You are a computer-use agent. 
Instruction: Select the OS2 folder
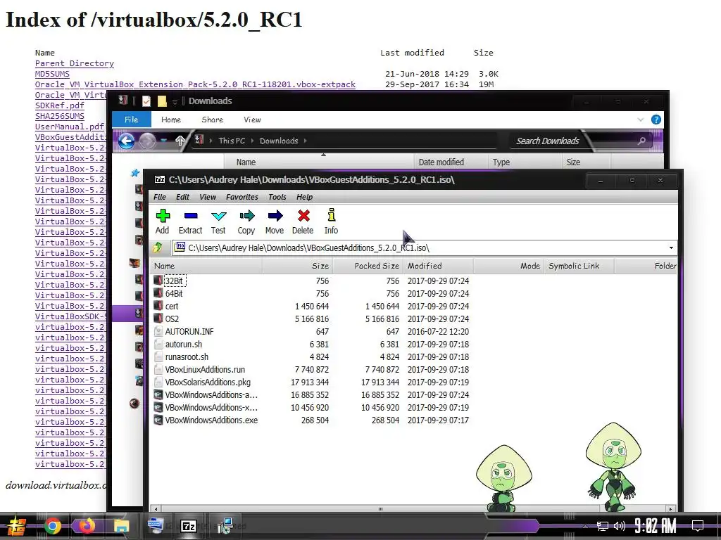click(172, 319)
